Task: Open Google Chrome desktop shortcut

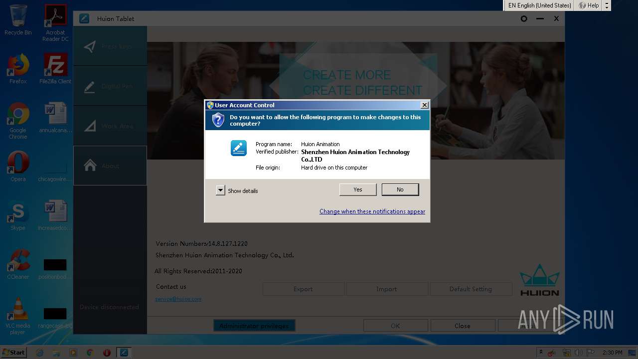Action: coord(18,121)
